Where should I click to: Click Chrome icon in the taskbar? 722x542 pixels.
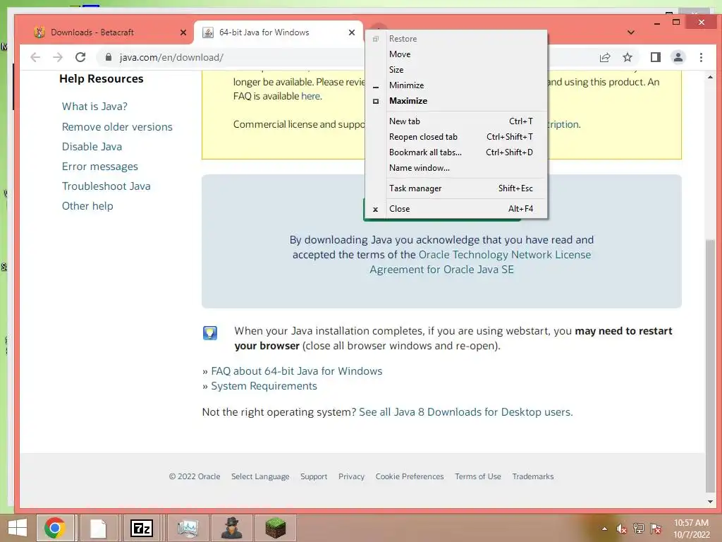(x=55, y=528)
